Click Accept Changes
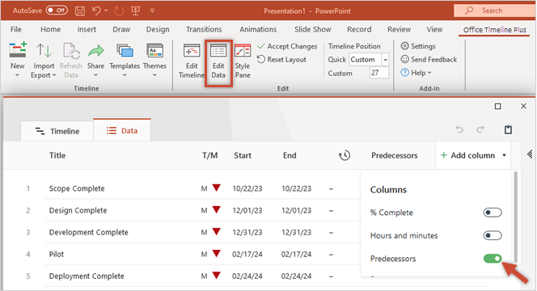The image size is (537, 291). point(287,46)
